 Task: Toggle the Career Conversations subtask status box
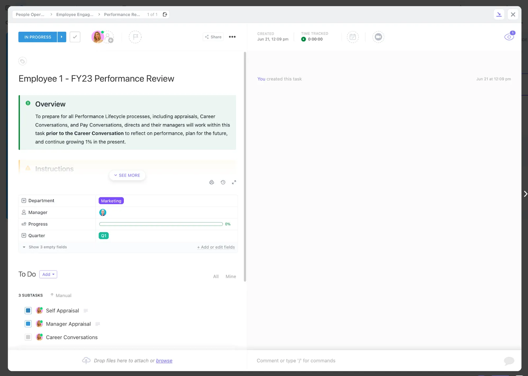(x=28, y=337)
